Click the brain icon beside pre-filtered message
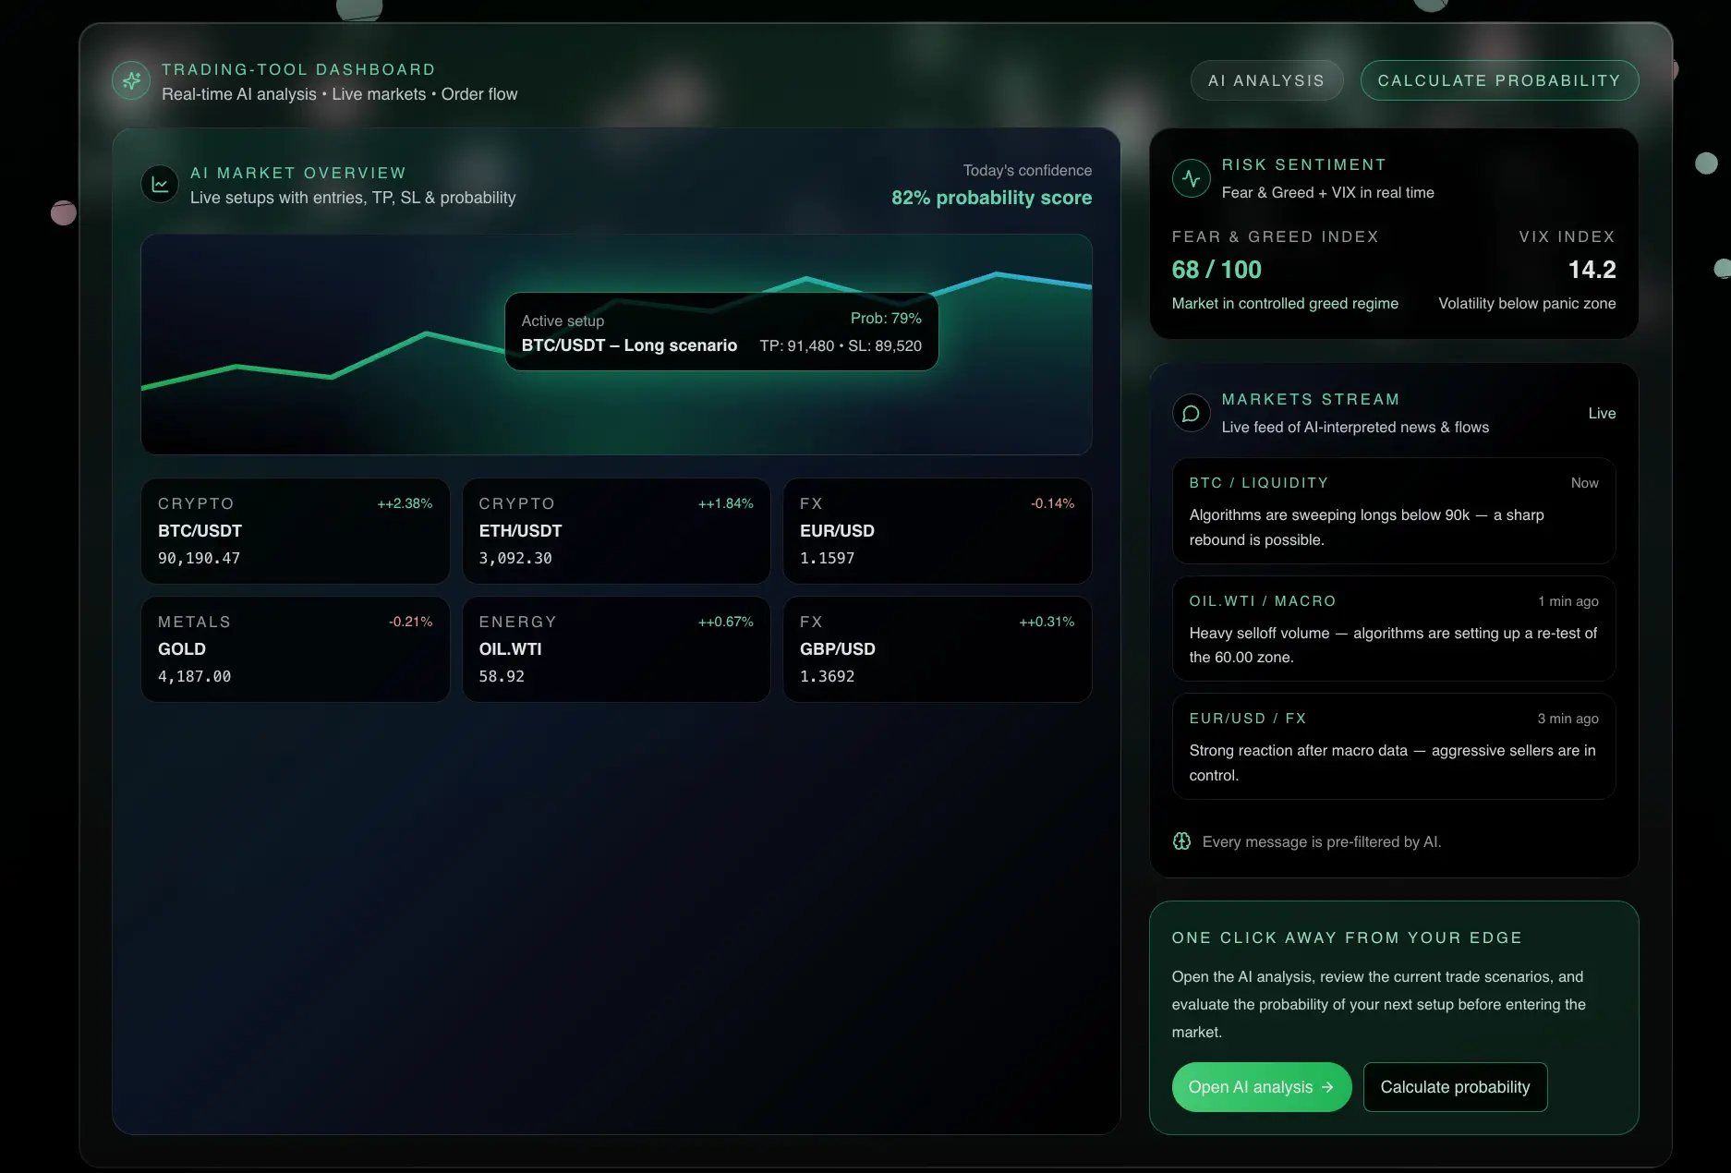 1181,841
